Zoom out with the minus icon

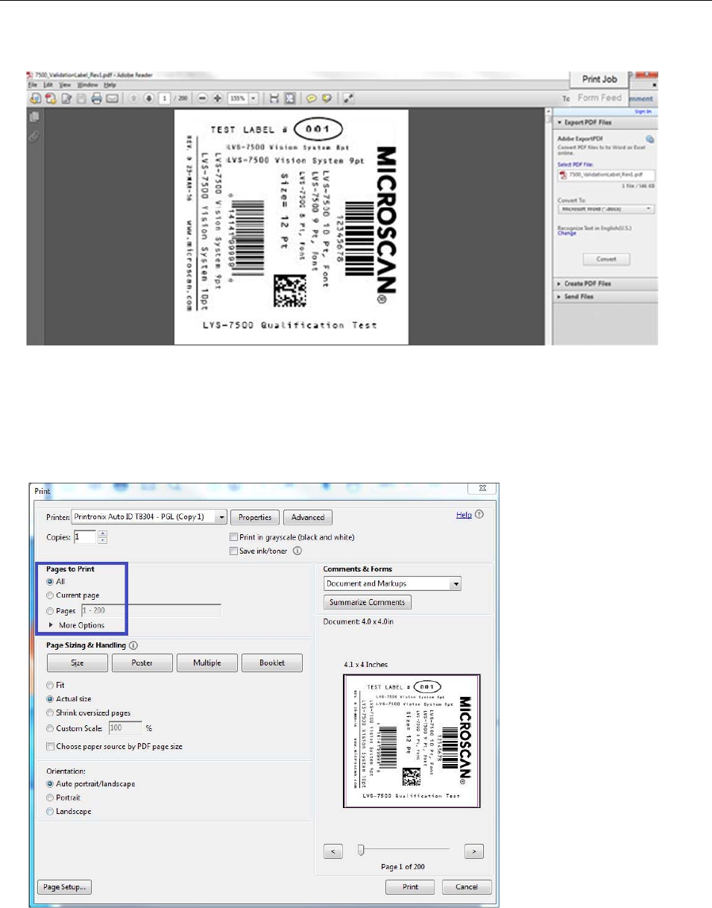[x=204, y=98]
